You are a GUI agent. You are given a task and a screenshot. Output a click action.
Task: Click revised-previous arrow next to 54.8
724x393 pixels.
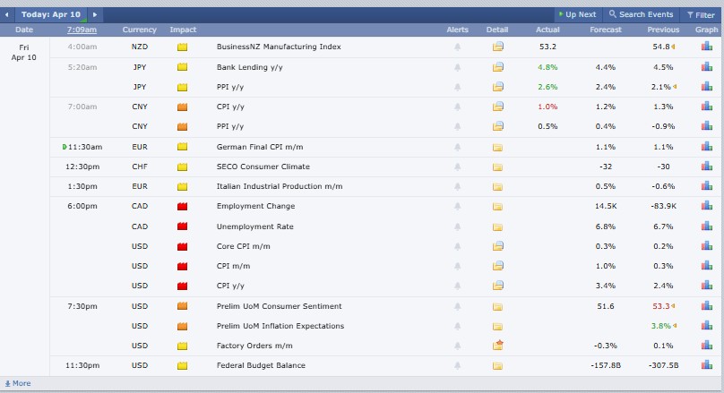[673, 47]
